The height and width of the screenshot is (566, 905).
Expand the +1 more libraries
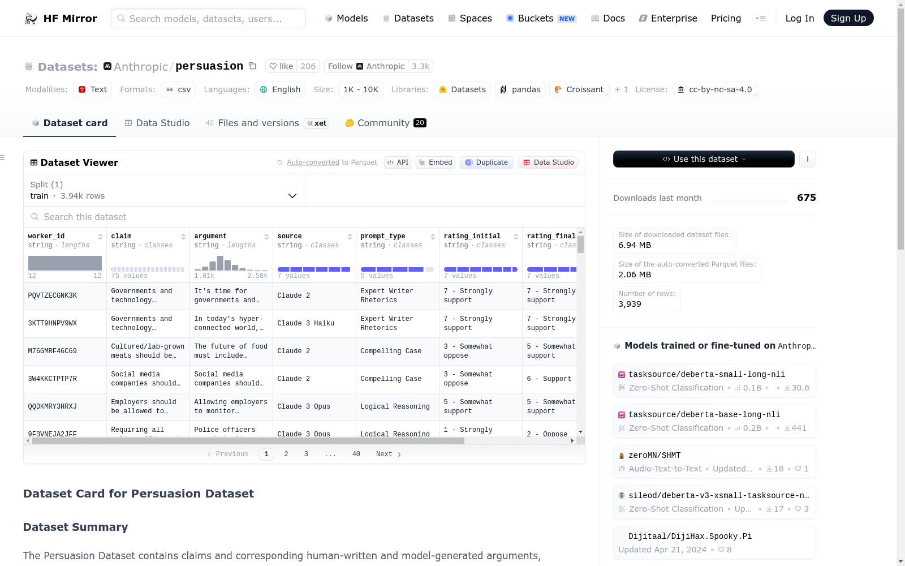point(621,89)
